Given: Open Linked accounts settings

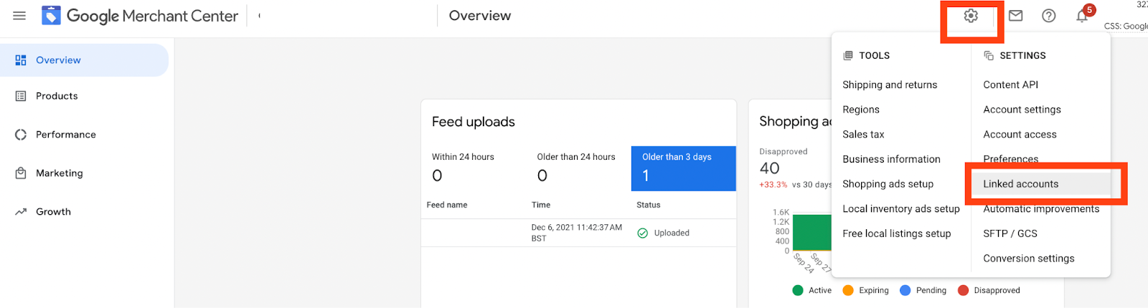Looking at the screenshot, I should 1020,184.
